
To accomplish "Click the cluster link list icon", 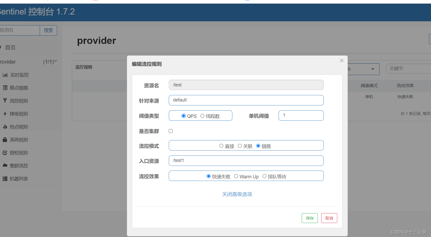I will 5,88.
